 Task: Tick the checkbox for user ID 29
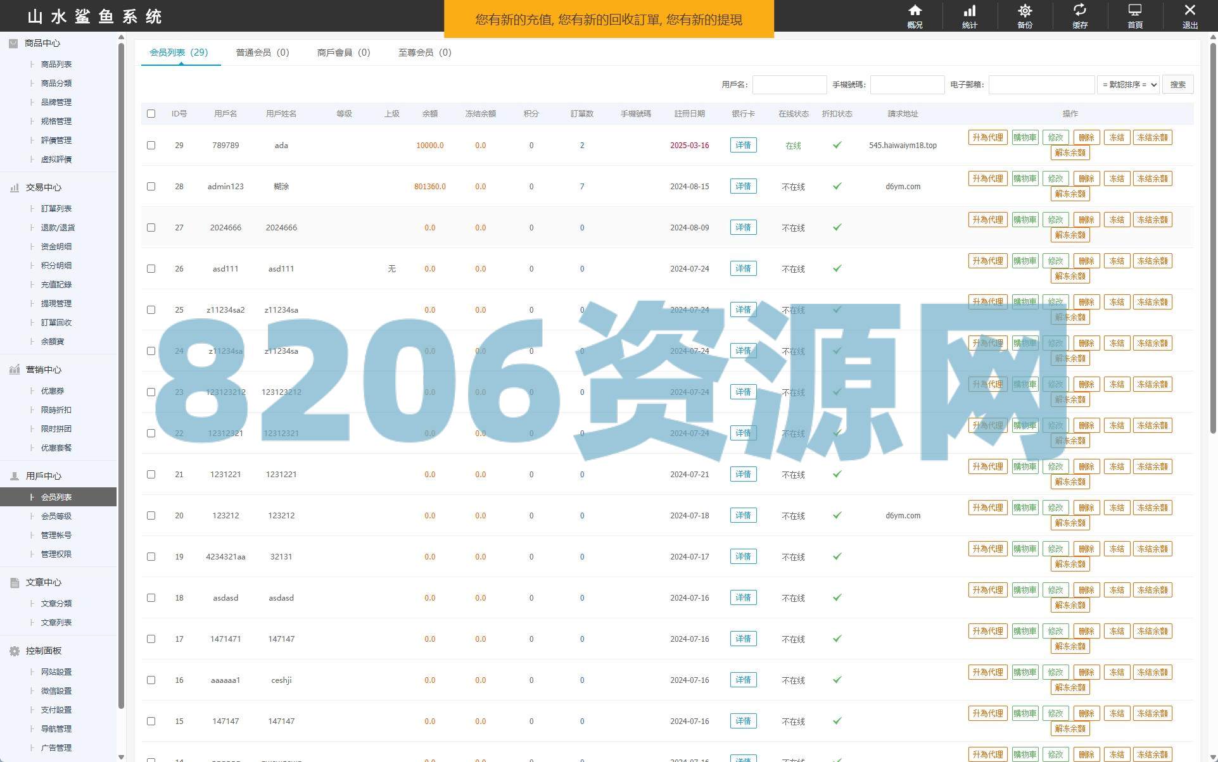coord(151,145)
